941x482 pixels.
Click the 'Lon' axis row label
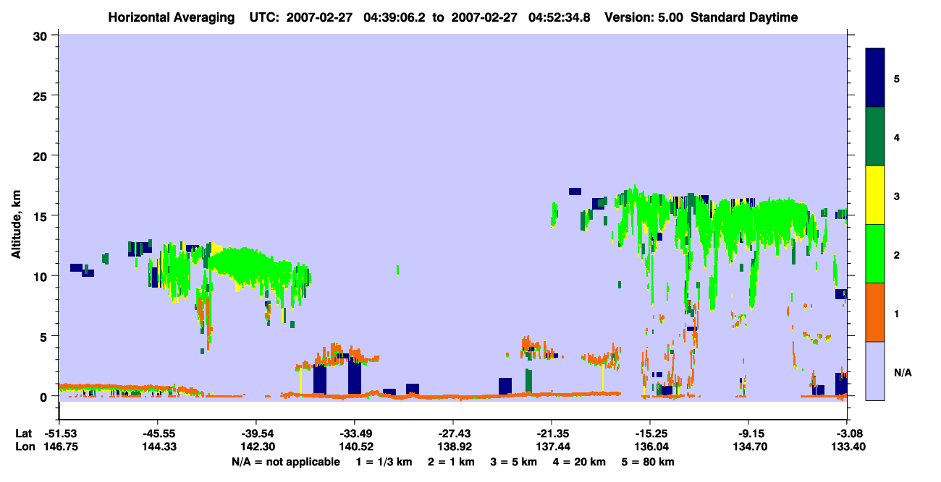click(x=24, y=447)
